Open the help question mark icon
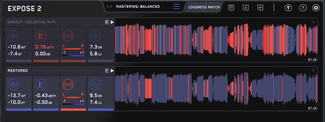This screenshot has height=122, width=325. point(303,8)
